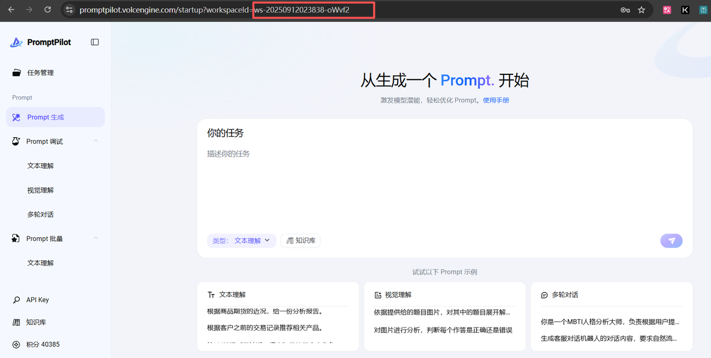Select example 对图片进行分析，判断每个作答
The width and height of the screenshot is (711, 358).
click(443, 330)
